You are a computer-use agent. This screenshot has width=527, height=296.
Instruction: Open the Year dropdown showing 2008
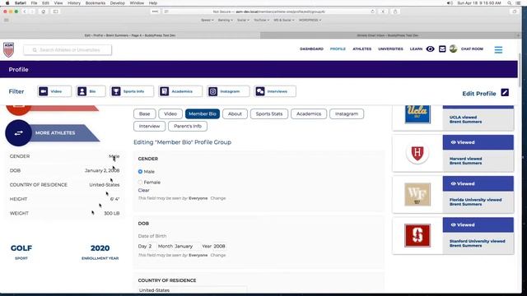pos(220,246)
